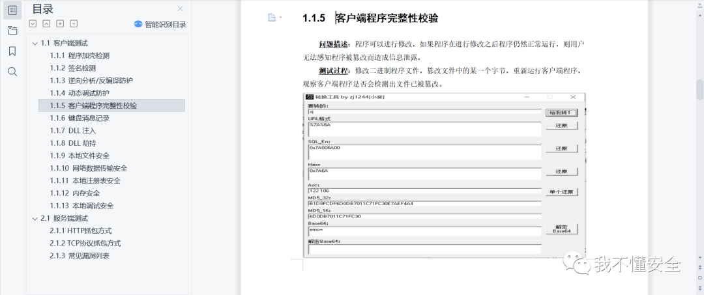This screenshot has height=295, width=704.
Task: Select the embedded 转换工具 screenshot image
Action: [445, 175]
